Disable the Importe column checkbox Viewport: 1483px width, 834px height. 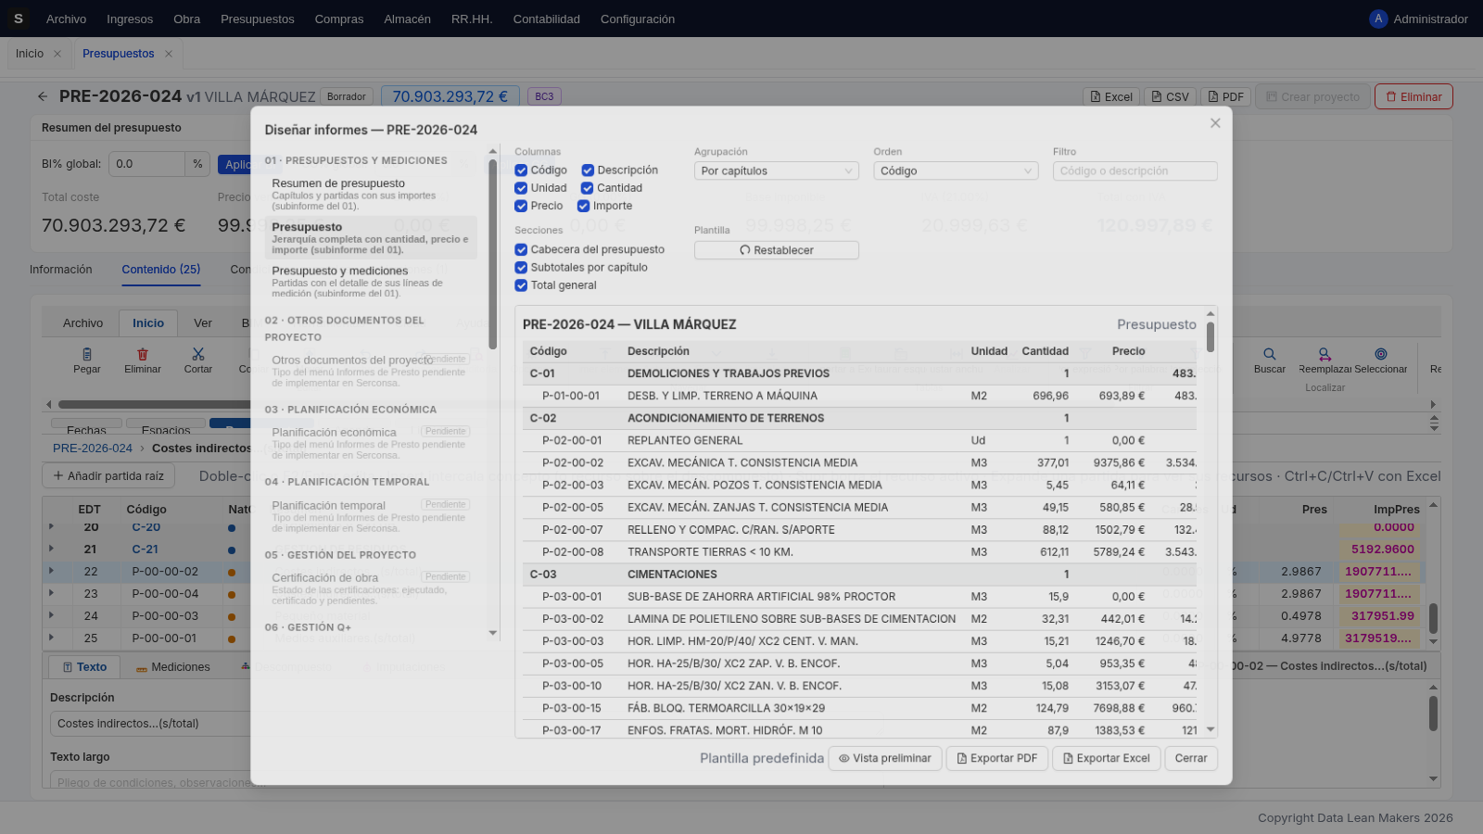584,206
